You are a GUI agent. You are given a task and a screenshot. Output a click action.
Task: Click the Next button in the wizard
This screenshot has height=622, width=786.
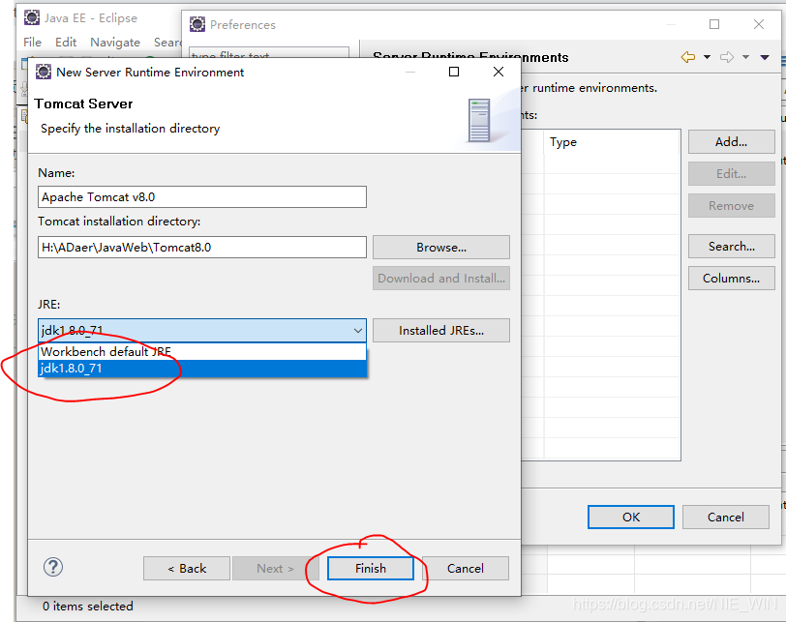[x=275, y=569]
